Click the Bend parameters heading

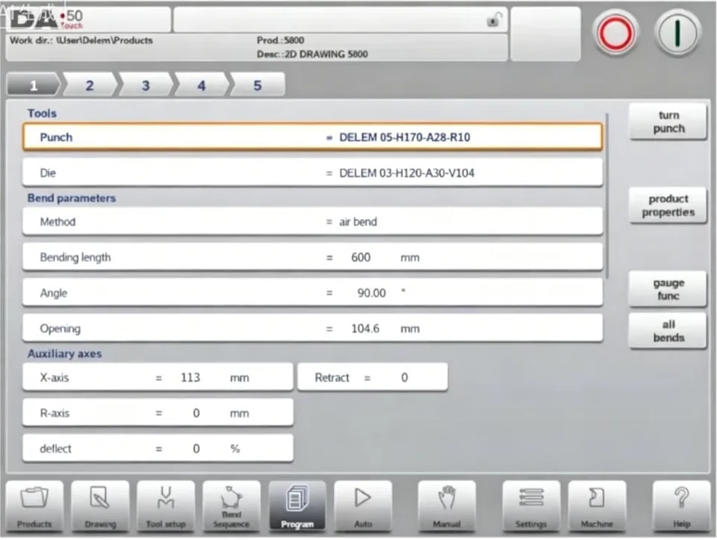click(x=72, y=198)
